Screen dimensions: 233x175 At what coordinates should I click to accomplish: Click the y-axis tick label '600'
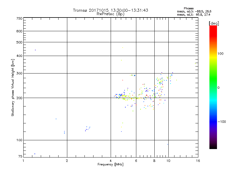coord(20,31)
